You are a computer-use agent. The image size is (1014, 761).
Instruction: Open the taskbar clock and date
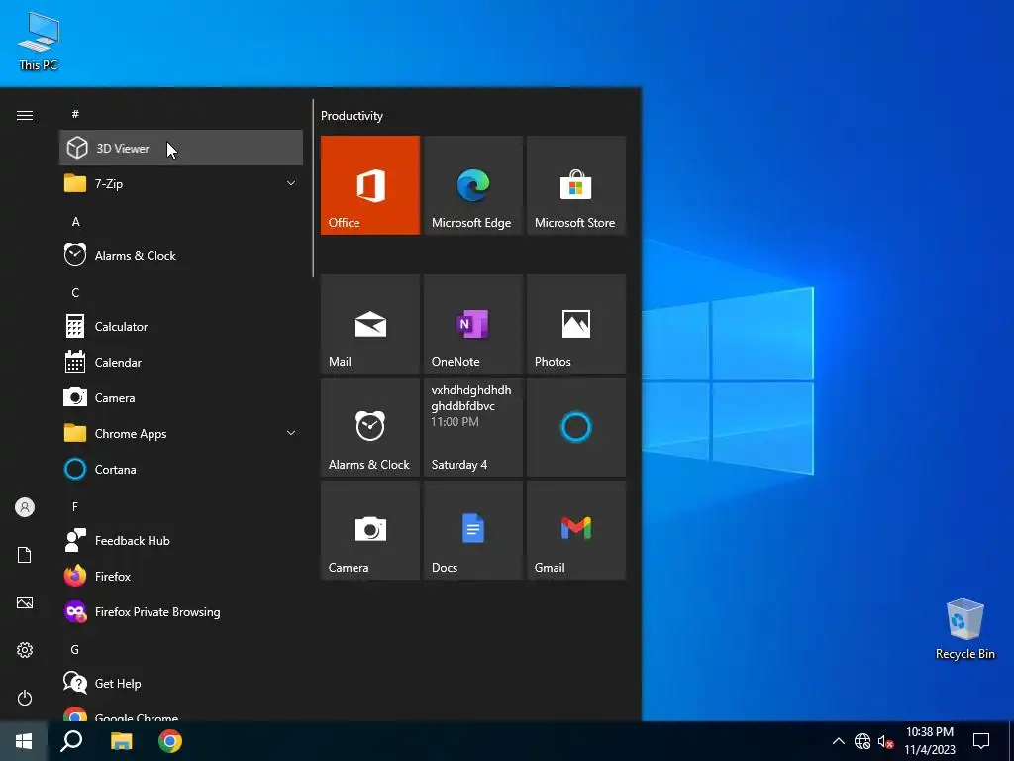point(929,741)
